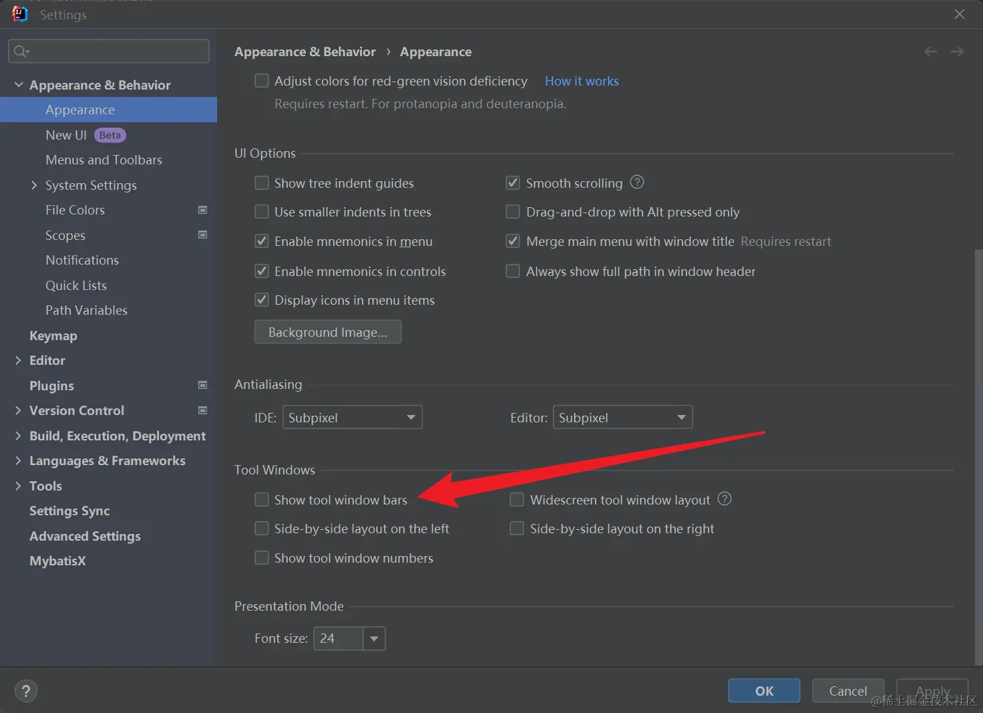Toggle Show tree indent guides checkbox
Viewport: 983px width, 713px height.
(262, 183)
